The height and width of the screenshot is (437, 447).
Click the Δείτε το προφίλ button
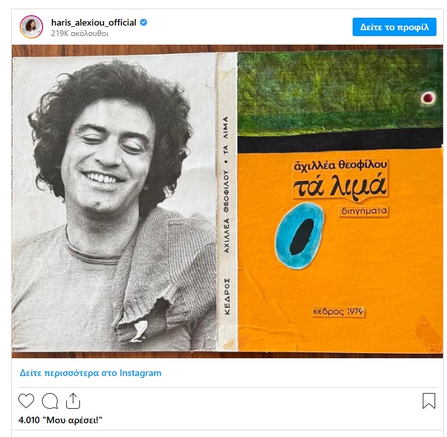click(395, 27)
